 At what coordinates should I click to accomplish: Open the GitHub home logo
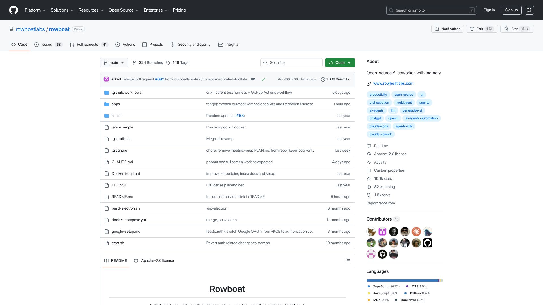14,10
